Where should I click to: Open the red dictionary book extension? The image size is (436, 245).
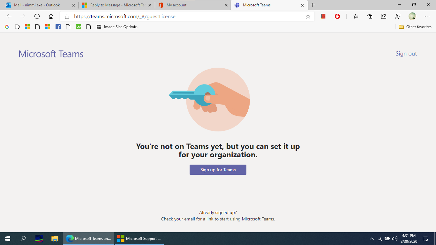[x=323, y=16]
